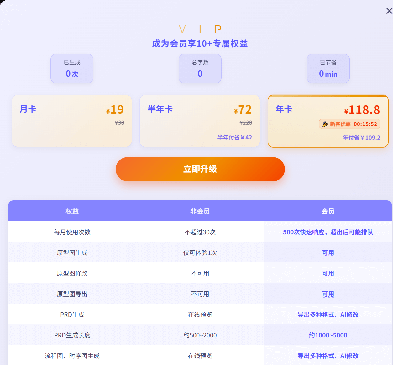
Task: Open the 新客优惠 countdown offer
Action: (x=349, y=124)
